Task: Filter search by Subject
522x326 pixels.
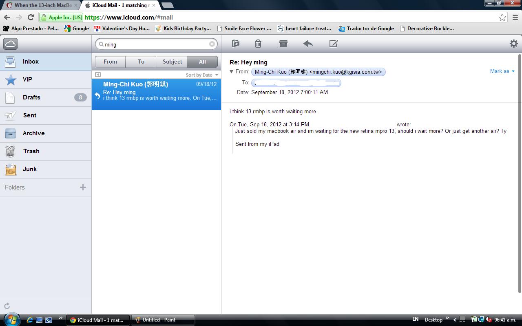Action: coord(172,62)
